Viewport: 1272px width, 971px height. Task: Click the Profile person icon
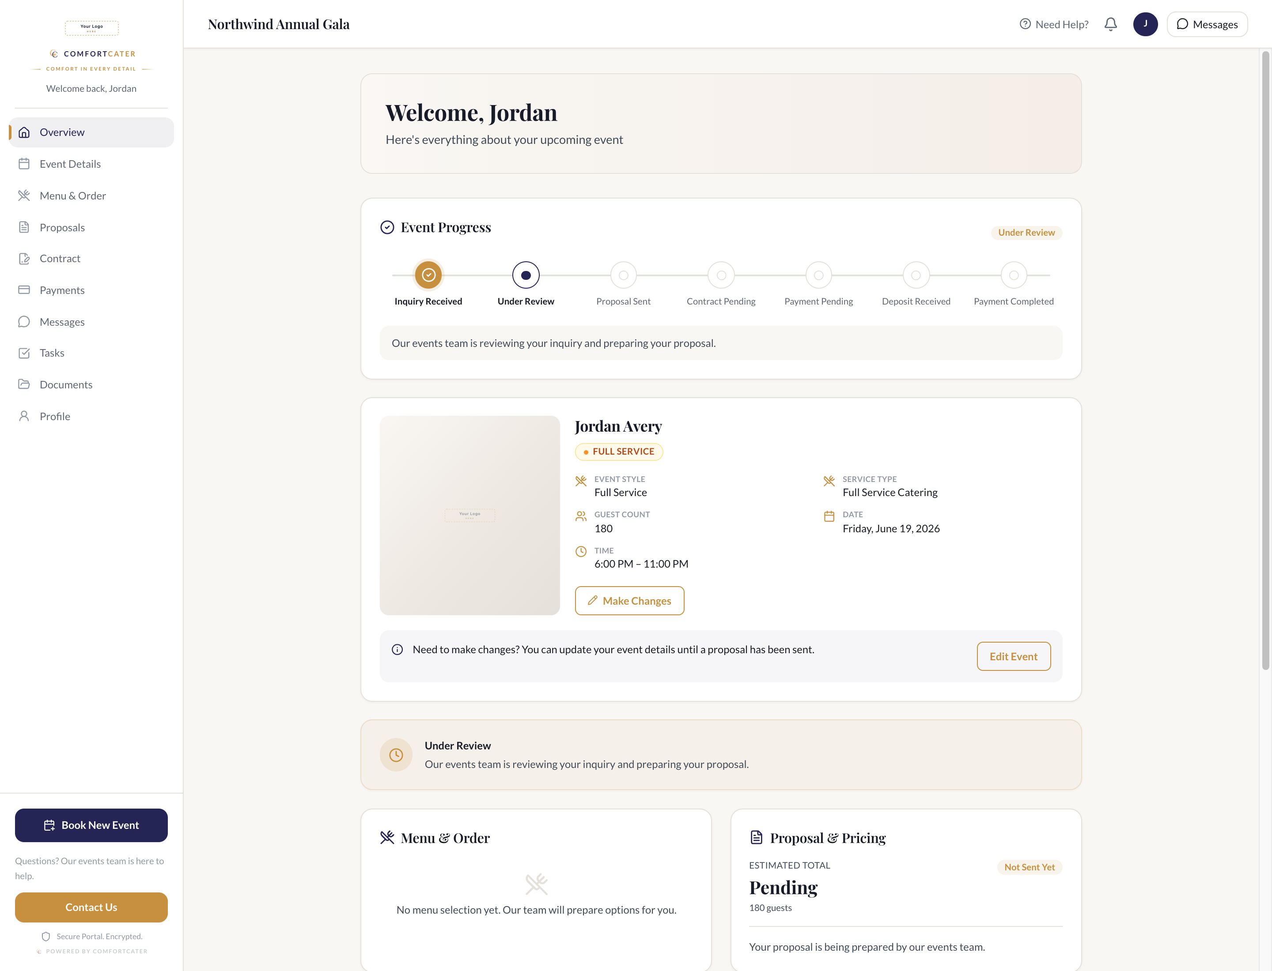(24, 416)
